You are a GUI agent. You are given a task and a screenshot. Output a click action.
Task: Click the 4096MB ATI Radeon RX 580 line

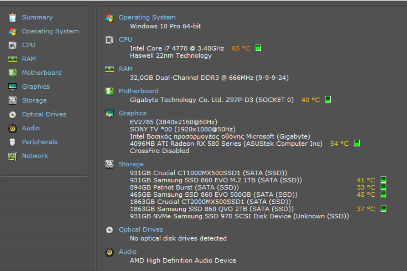(226, 144)
